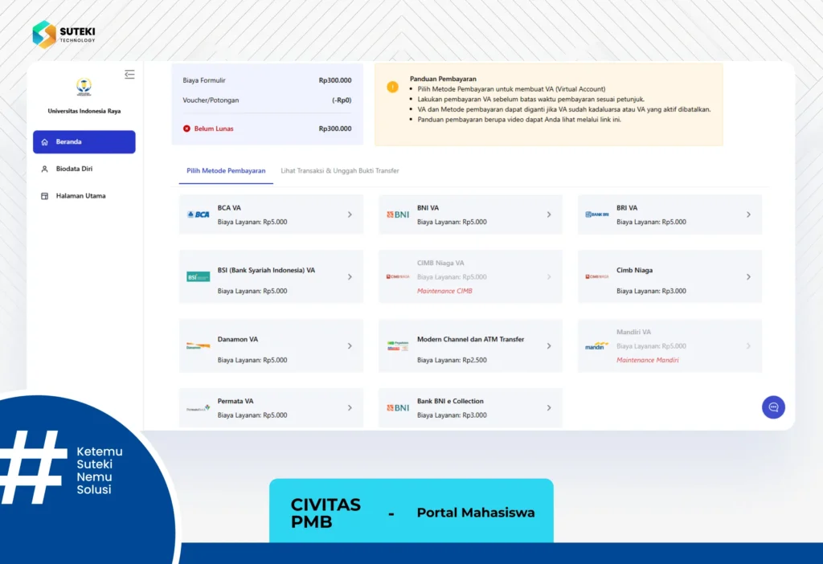Switch to Lihat Transaksi & Unggah Bukti Transfer tab
823x564 pixels.
pos(340,171)
